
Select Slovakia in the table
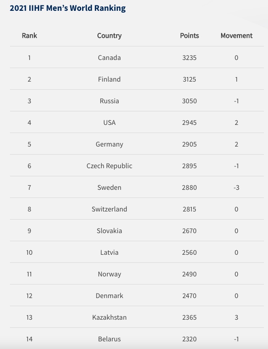[x=109, y=231]
